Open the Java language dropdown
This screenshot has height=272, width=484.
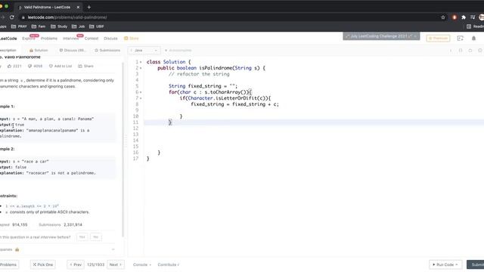[x=144, y=51]
